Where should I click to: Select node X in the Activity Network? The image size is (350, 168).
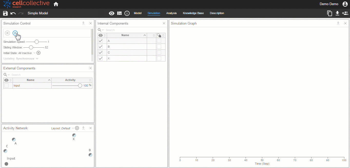click(74, 135)
